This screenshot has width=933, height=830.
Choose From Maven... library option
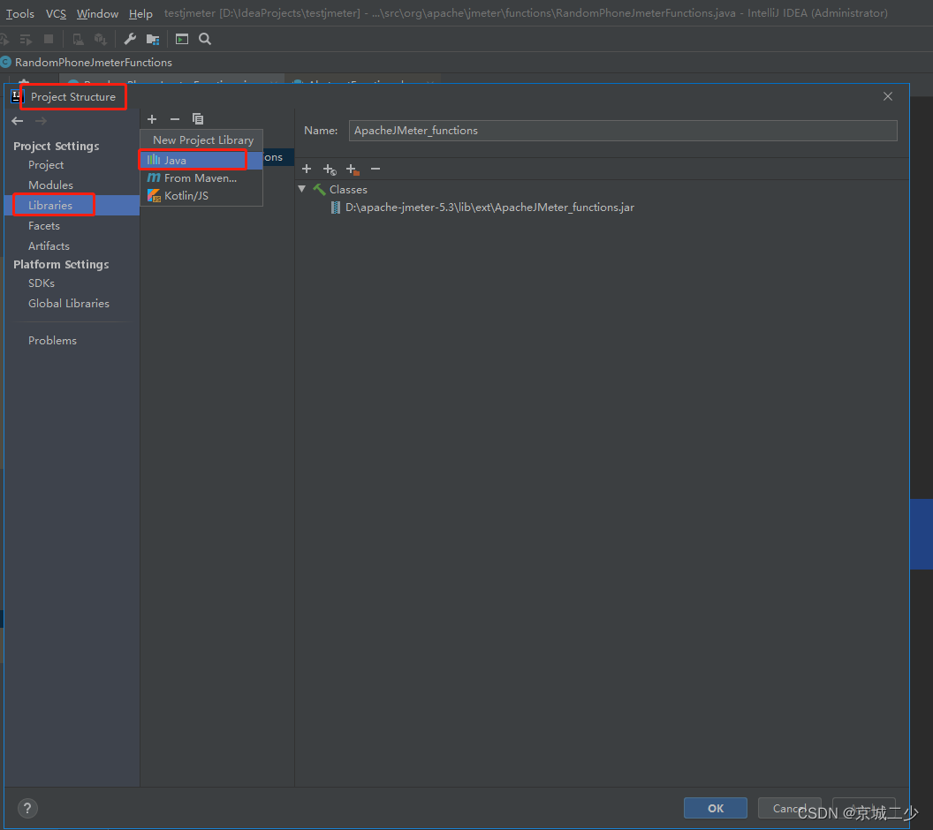click(x=201, y=177)
